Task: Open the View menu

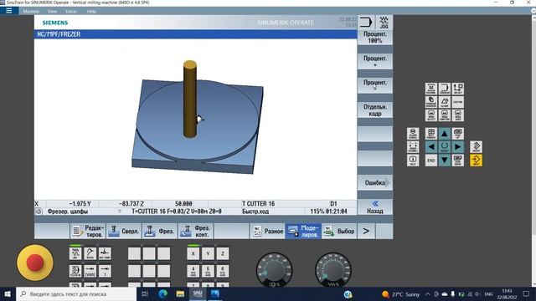Action: [52, 11]
